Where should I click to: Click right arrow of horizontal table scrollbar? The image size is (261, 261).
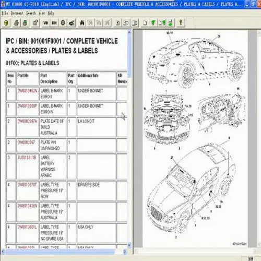point(125,252)
